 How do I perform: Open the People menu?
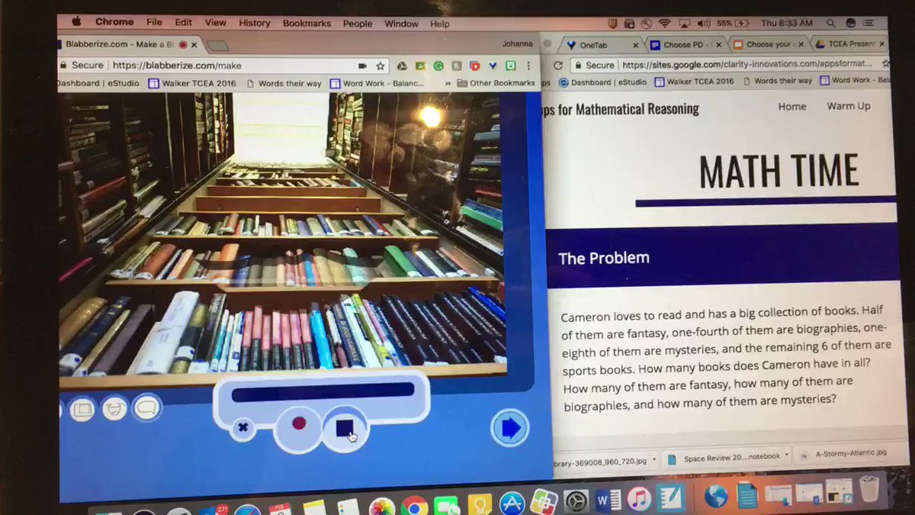click(358, 24)
